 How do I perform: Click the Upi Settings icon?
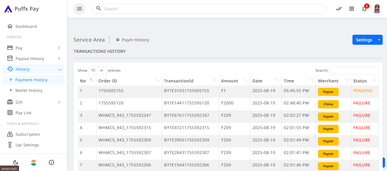point(10,145)
